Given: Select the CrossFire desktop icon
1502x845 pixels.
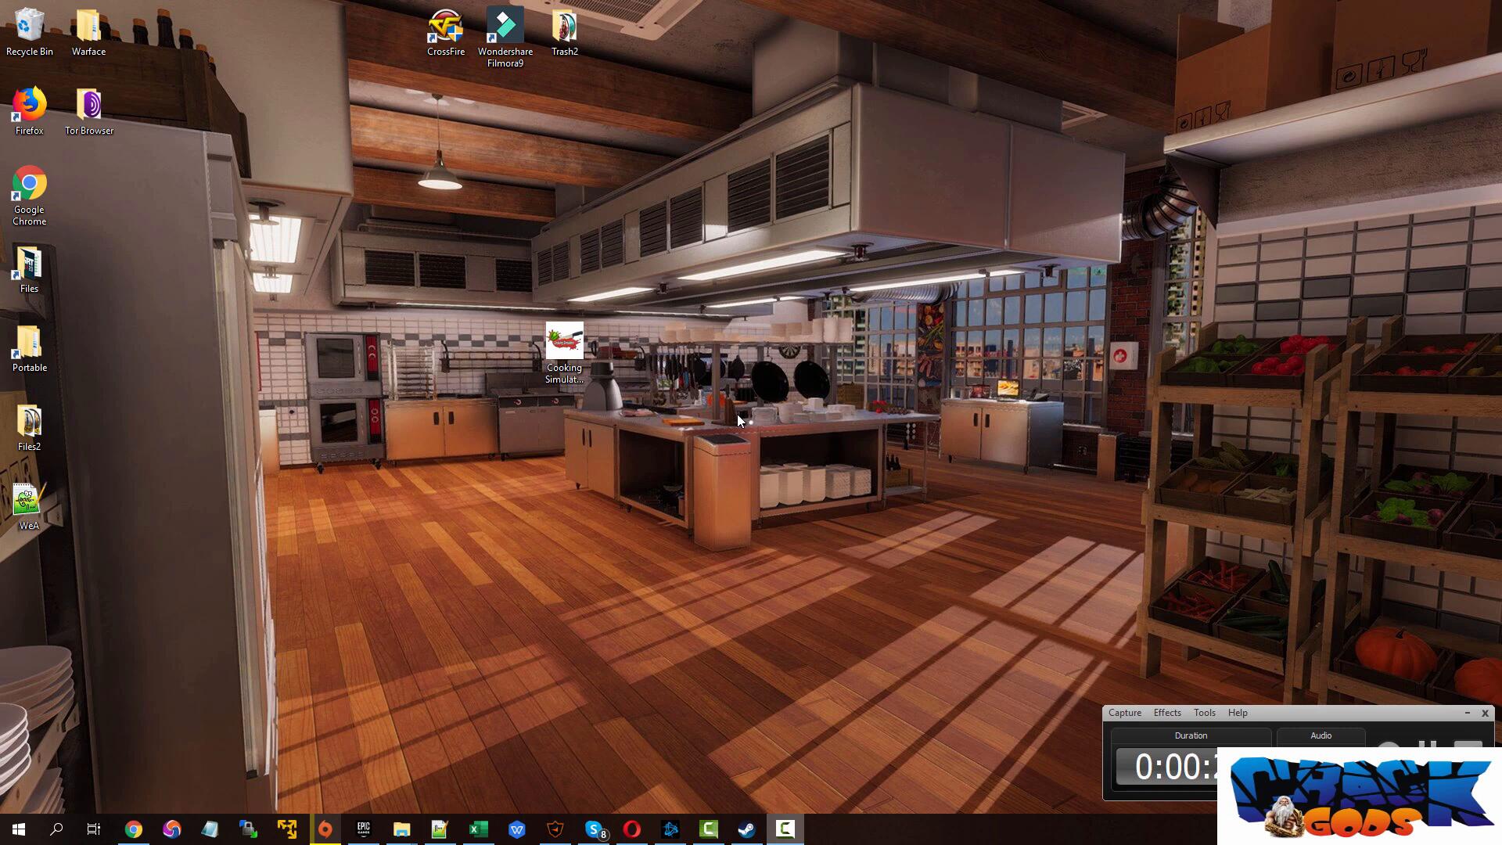Looking at the screenshot, I should [446, 27].
